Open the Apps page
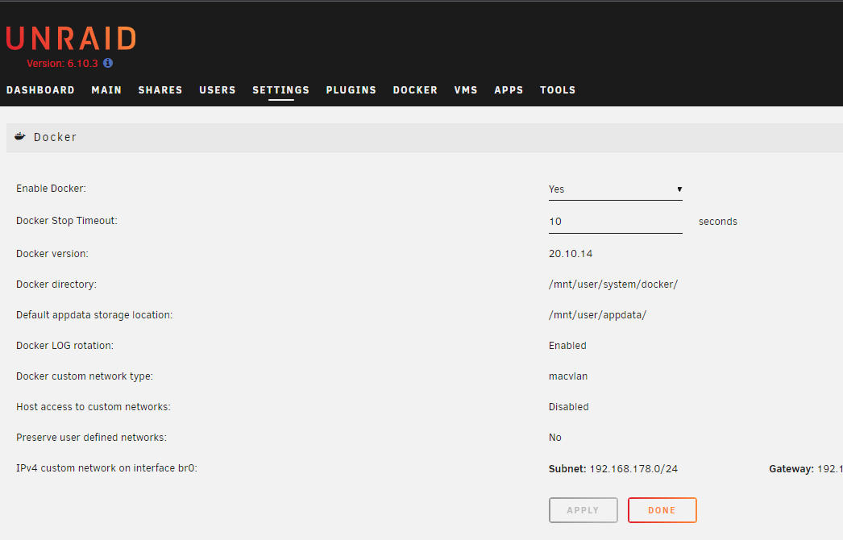 click(509, 89)
